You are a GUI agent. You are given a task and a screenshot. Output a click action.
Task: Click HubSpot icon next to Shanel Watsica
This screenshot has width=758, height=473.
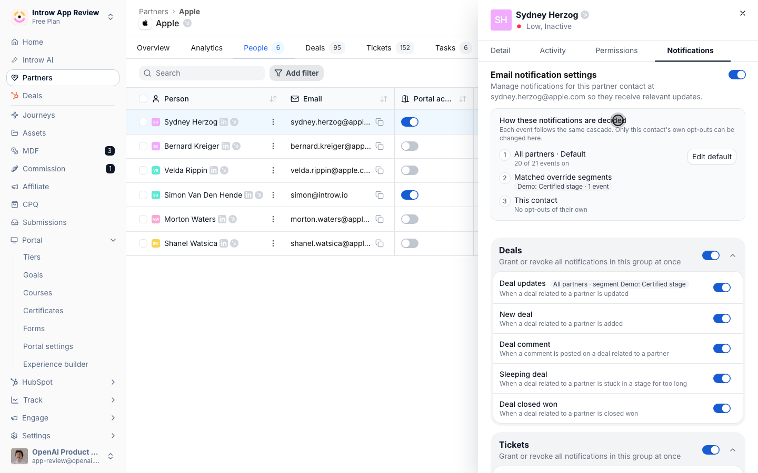[234, 243]
